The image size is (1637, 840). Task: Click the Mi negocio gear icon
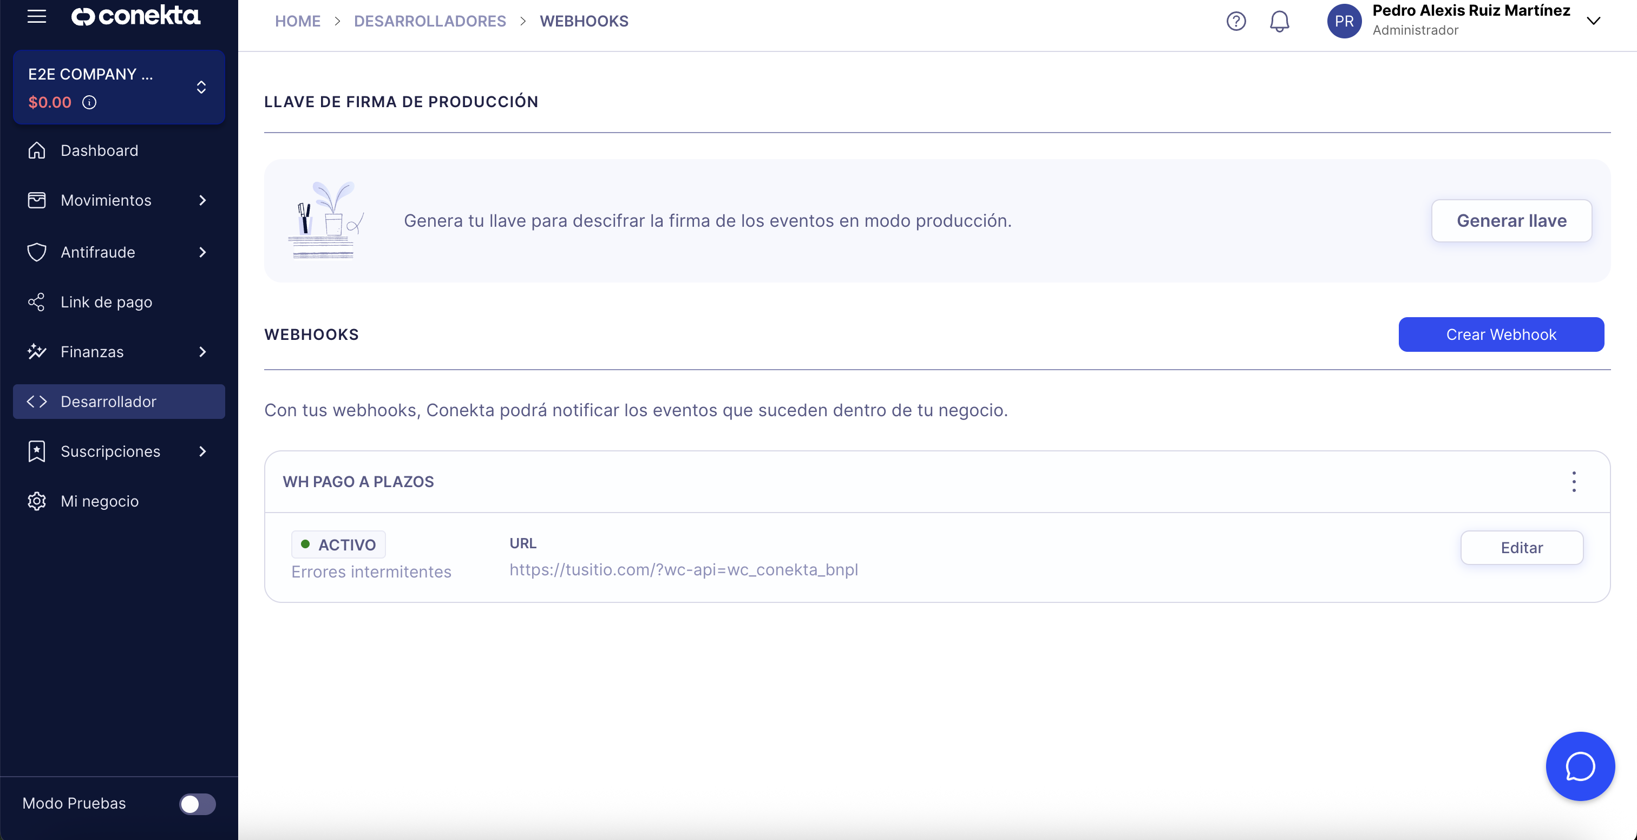(x=37, y=501)
